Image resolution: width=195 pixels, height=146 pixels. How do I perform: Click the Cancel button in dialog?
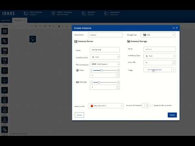click(x=79, y=115)
